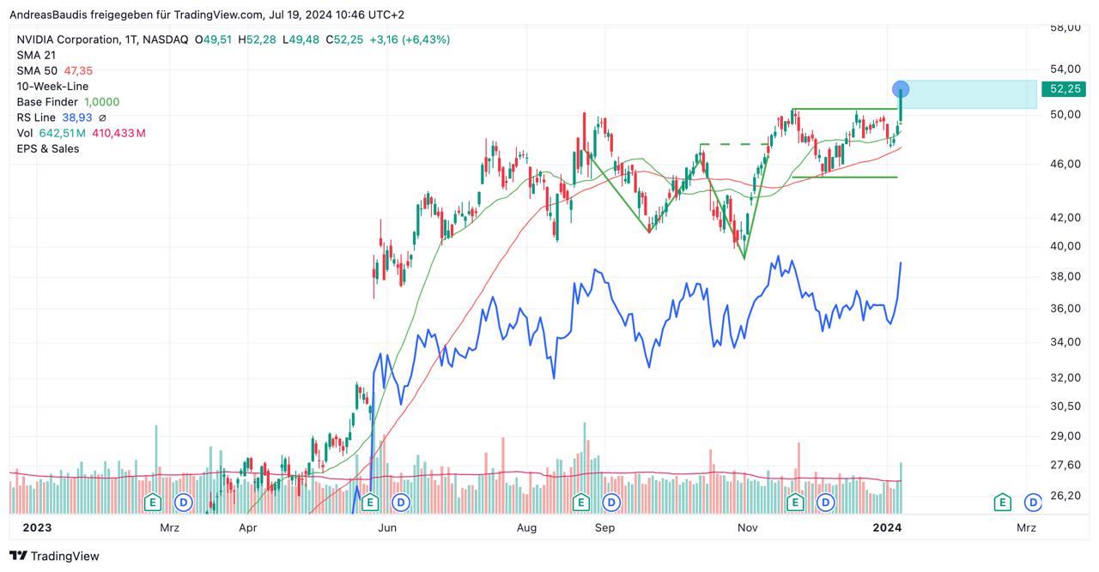Click the earnings E icon after Nov
Screen dimensions: 1099x572
pyautogui.click(x=795, y=502)
